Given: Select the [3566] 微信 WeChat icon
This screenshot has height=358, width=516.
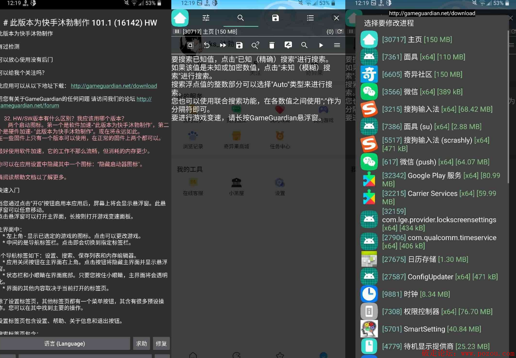Looking at the screenshot, I should click(x=369, y=92).
